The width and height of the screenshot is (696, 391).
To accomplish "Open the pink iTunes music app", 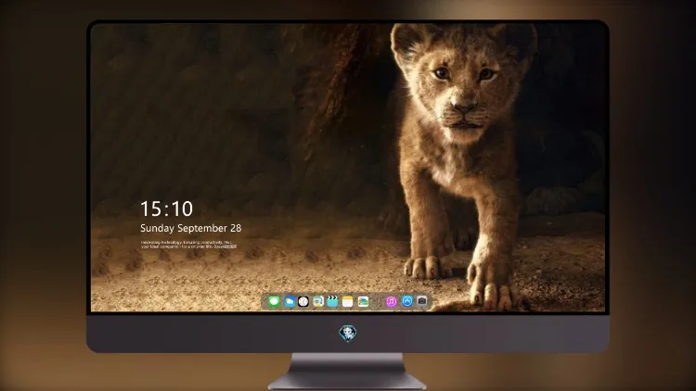I will pos(391,301).
